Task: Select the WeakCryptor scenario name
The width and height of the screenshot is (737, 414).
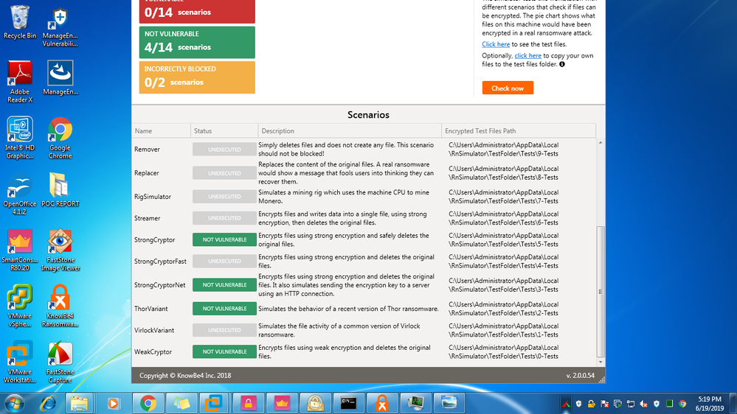Action: [153, 352]
